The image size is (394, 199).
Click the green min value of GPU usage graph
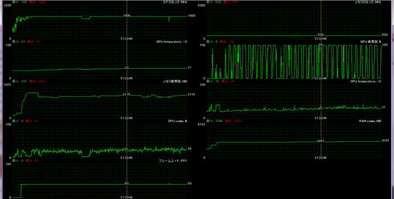tap(212, 42)
